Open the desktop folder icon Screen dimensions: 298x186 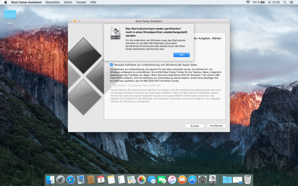[10, 14]
